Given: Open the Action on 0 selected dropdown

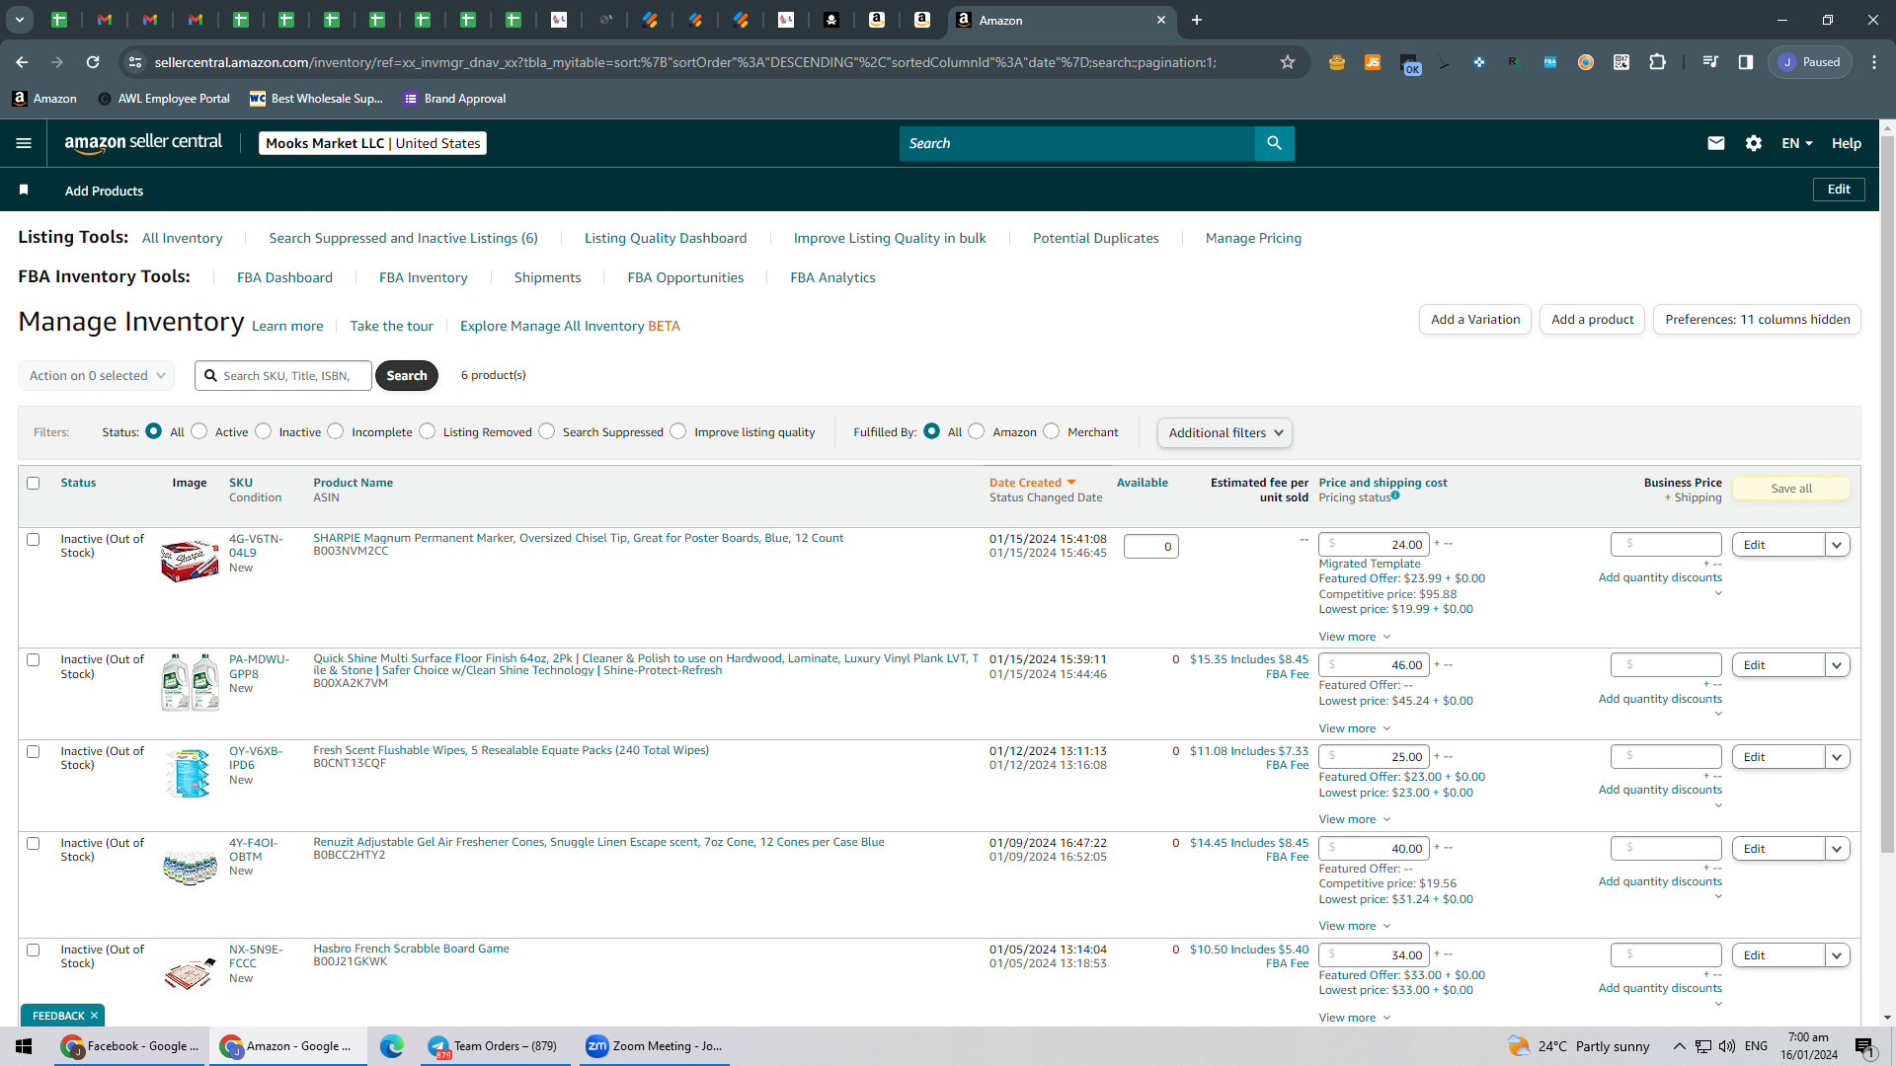Looking at the screenshot, I should (97, 376).
